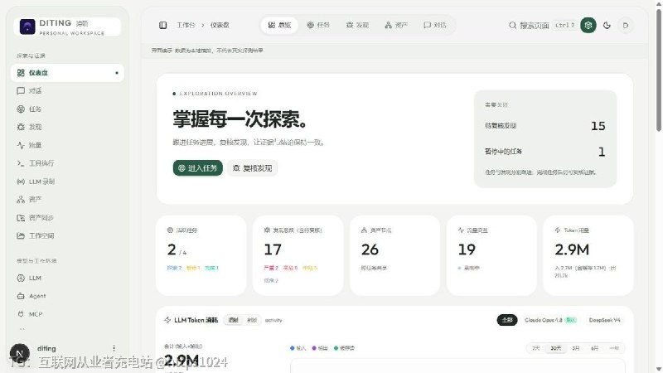Image resolution: width=663 pixels, height=373 pixels.
Task: Click the page vertical scrollbar
Action: [x=659, y=70]
